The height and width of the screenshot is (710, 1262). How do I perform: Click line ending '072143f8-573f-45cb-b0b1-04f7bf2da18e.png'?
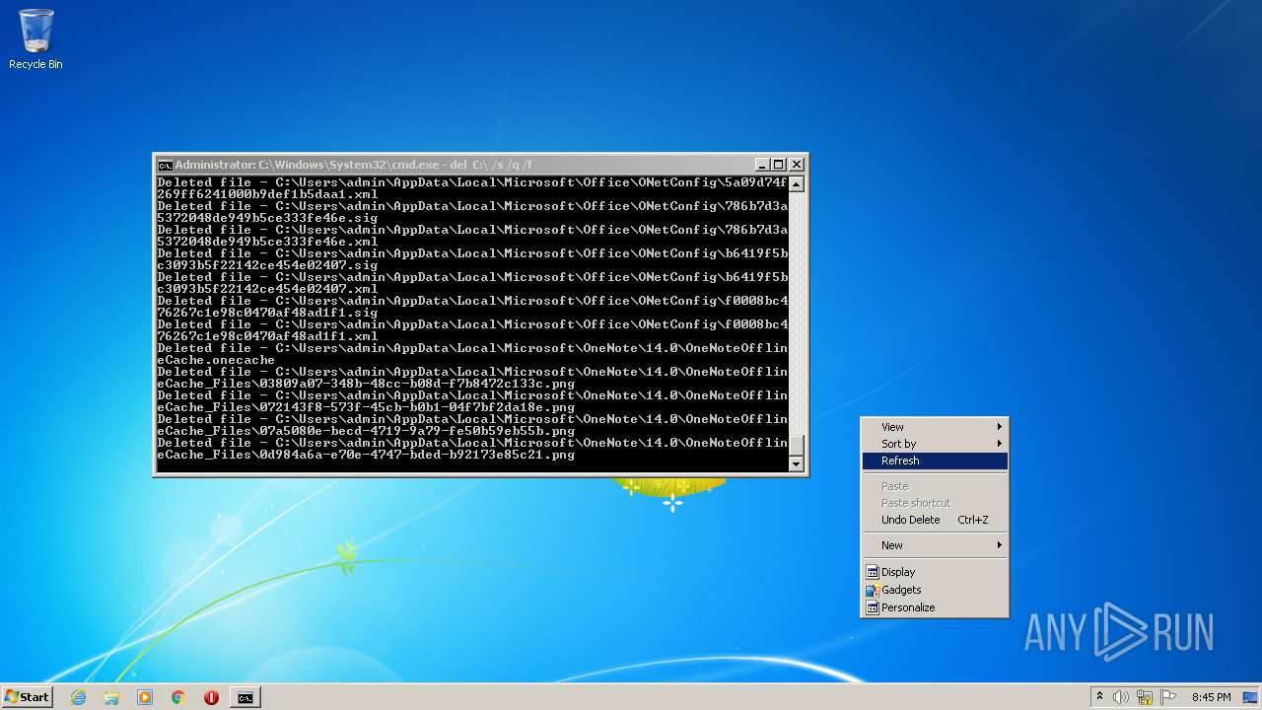click(x=366, y=407)
